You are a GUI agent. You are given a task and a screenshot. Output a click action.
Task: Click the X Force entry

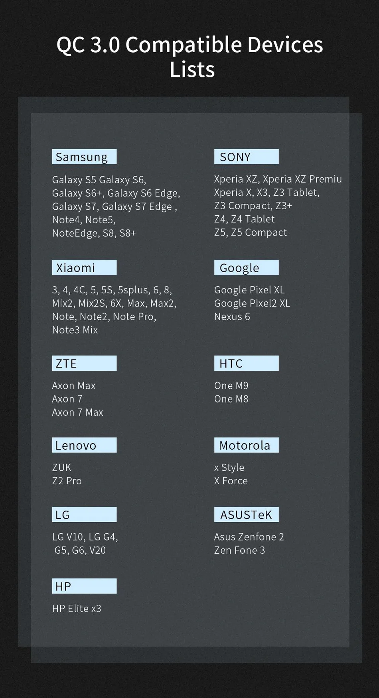click(x=231, y=481)
